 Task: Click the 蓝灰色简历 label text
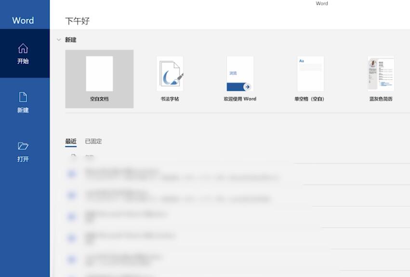(381, 99)
